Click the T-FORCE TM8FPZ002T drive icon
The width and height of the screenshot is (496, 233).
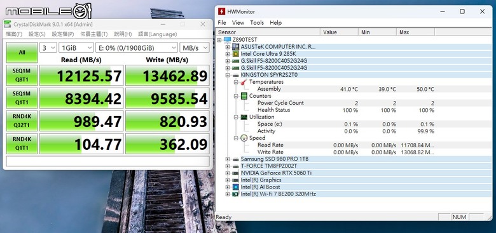click(236, 166)
